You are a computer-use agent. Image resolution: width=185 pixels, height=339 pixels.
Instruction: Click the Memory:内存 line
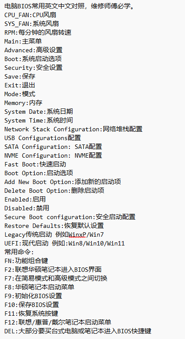23,103
